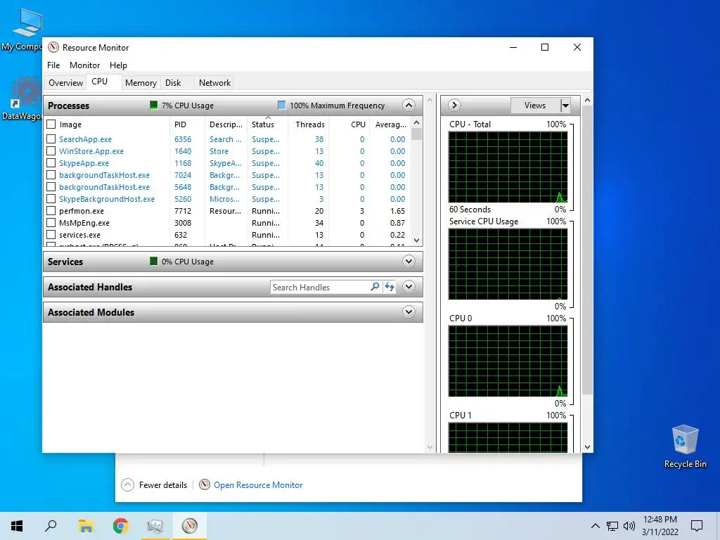Sort by the Average CPU column header

coord(390,124)
